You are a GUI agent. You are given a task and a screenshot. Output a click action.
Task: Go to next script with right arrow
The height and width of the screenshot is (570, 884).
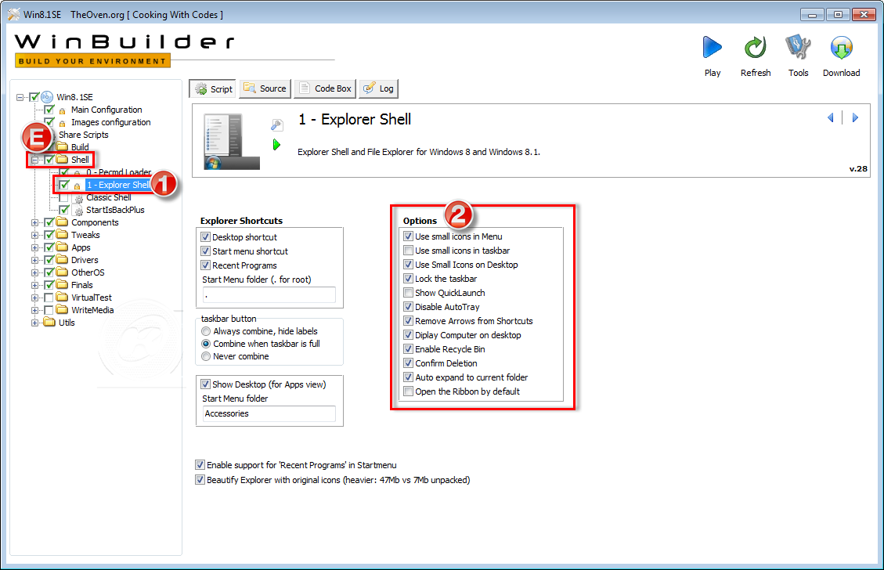(x=855, y=117)
